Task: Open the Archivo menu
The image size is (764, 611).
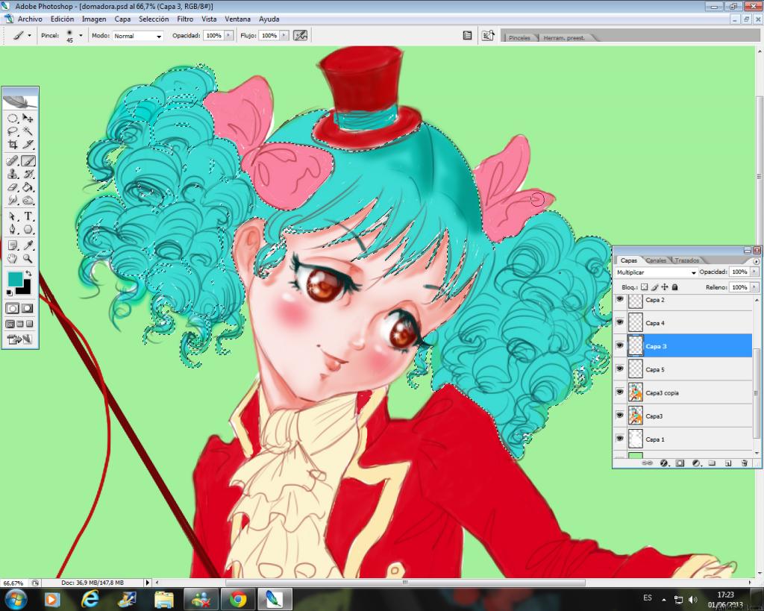Action: [30, 19]
